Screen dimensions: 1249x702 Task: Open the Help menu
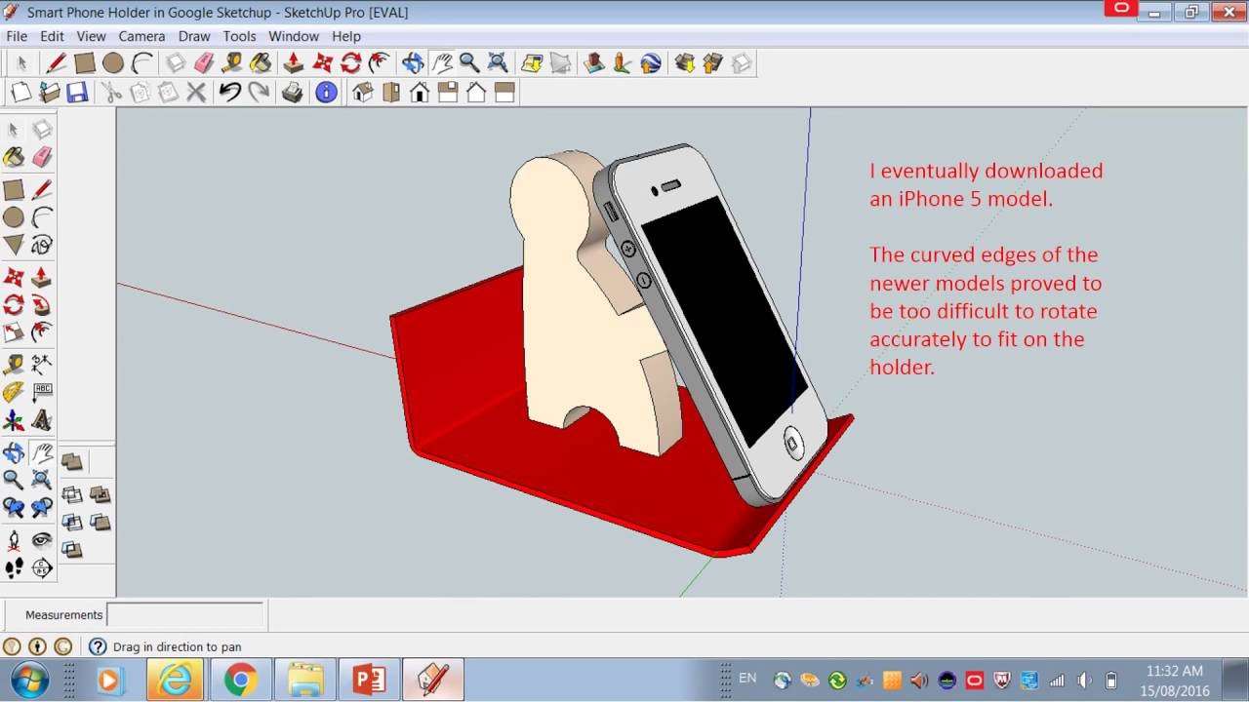[x=346, y=36]
